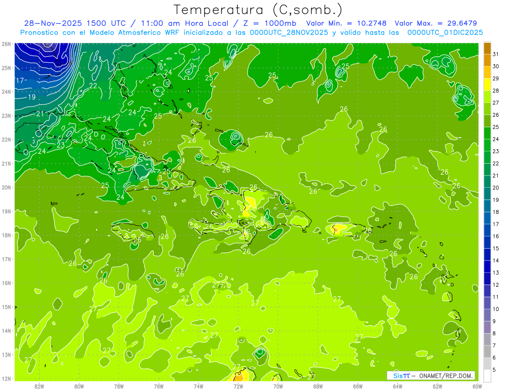Click the 21N latitude label
This screenshot has height=392, width=507.
tap(6, 163)
